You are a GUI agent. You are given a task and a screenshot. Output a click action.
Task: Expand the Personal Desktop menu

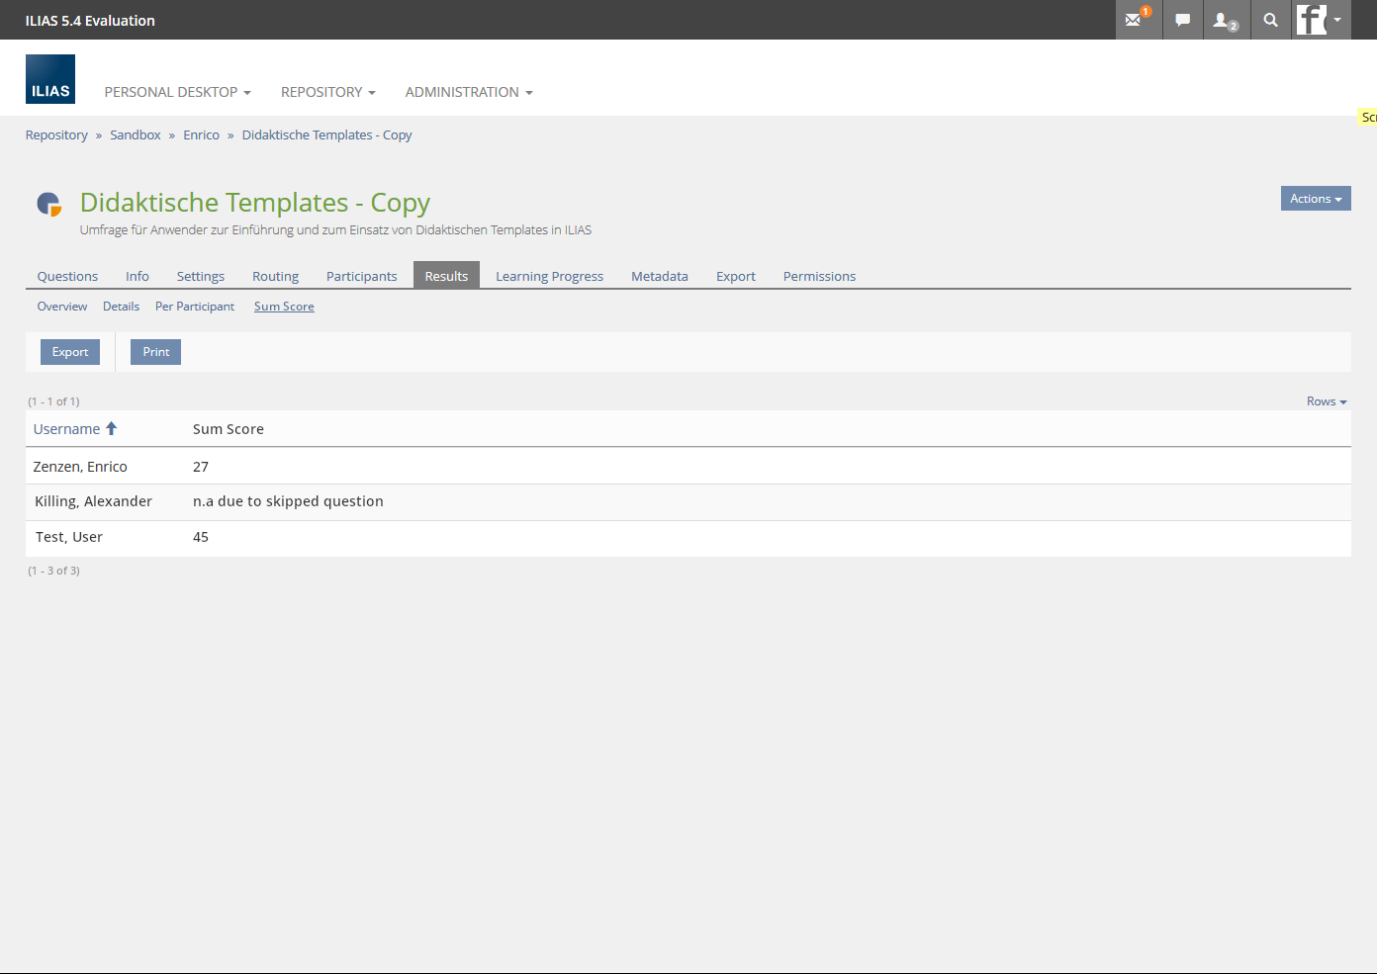click(177, 92)
